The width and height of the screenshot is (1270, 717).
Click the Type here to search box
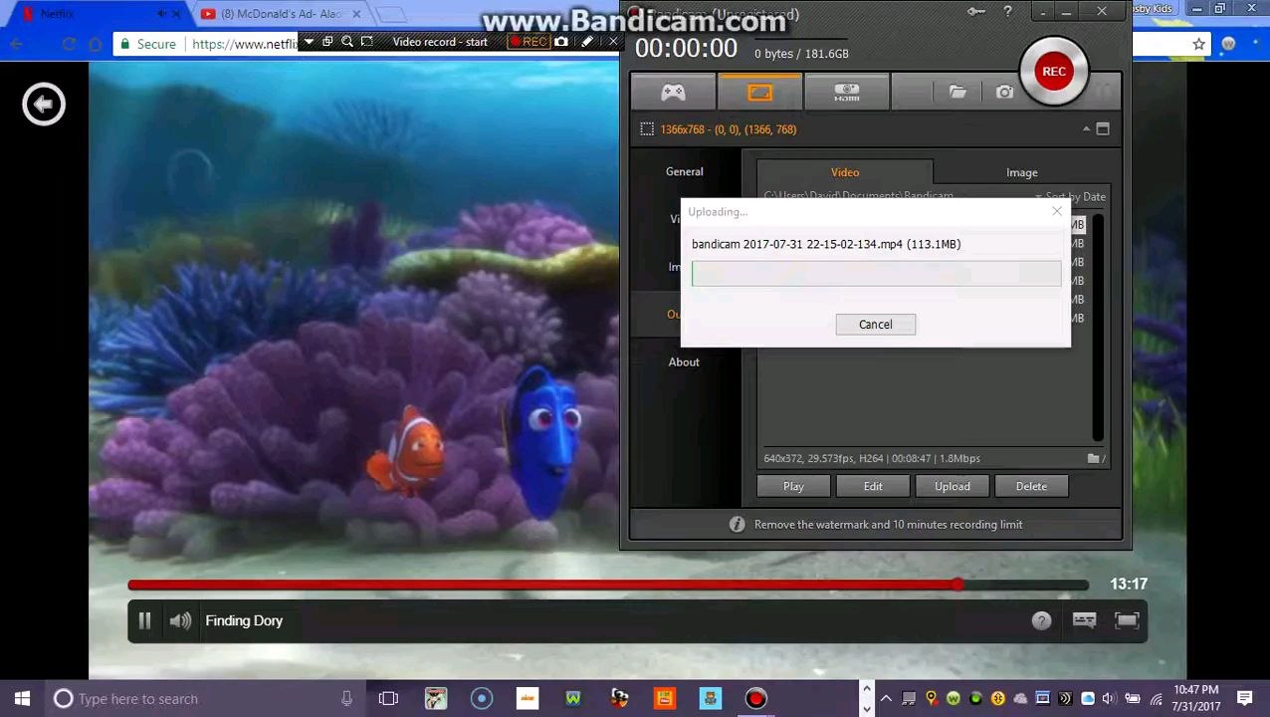(x=206, y=699)
